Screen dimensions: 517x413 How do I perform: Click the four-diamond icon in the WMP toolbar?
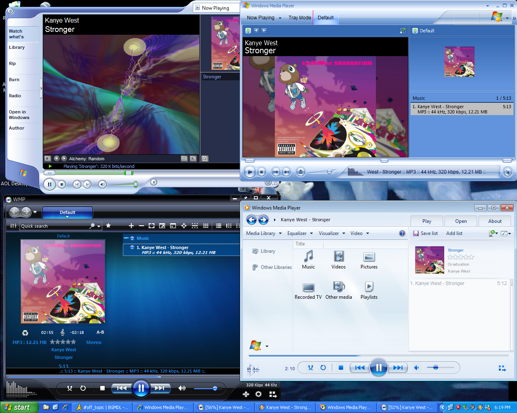pyautogui.click(x=184, y=226)
